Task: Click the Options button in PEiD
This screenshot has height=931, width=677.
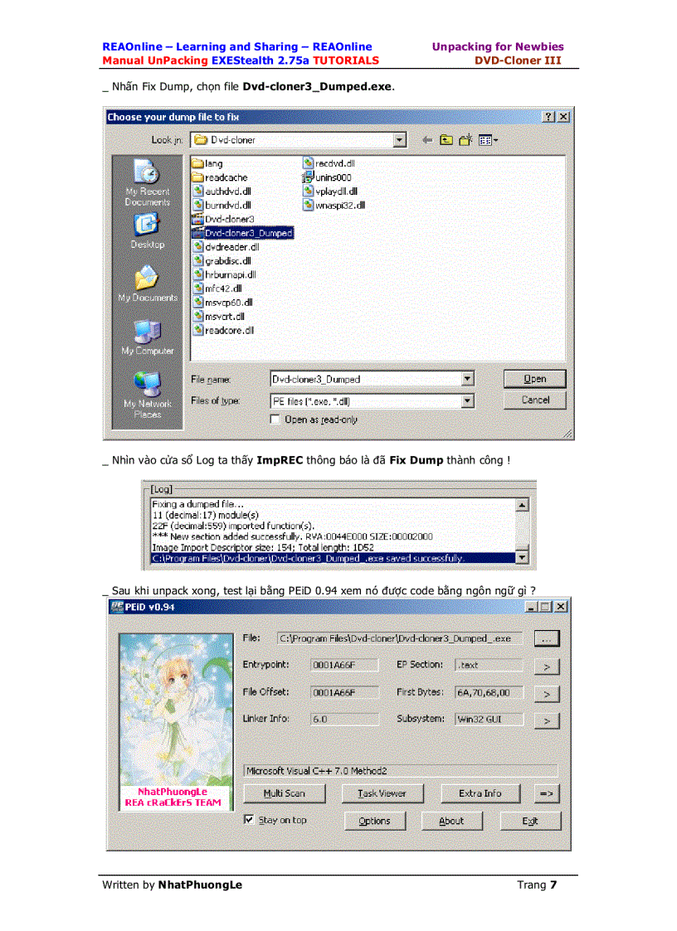Action: tap(374, 821)
